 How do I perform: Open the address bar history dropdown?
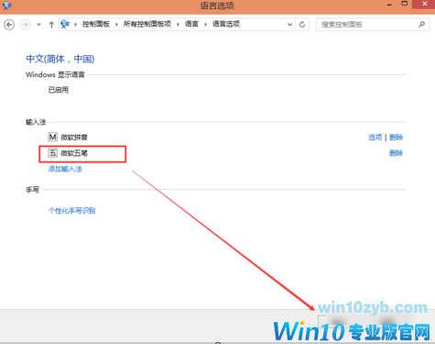(x=289, y=25)
